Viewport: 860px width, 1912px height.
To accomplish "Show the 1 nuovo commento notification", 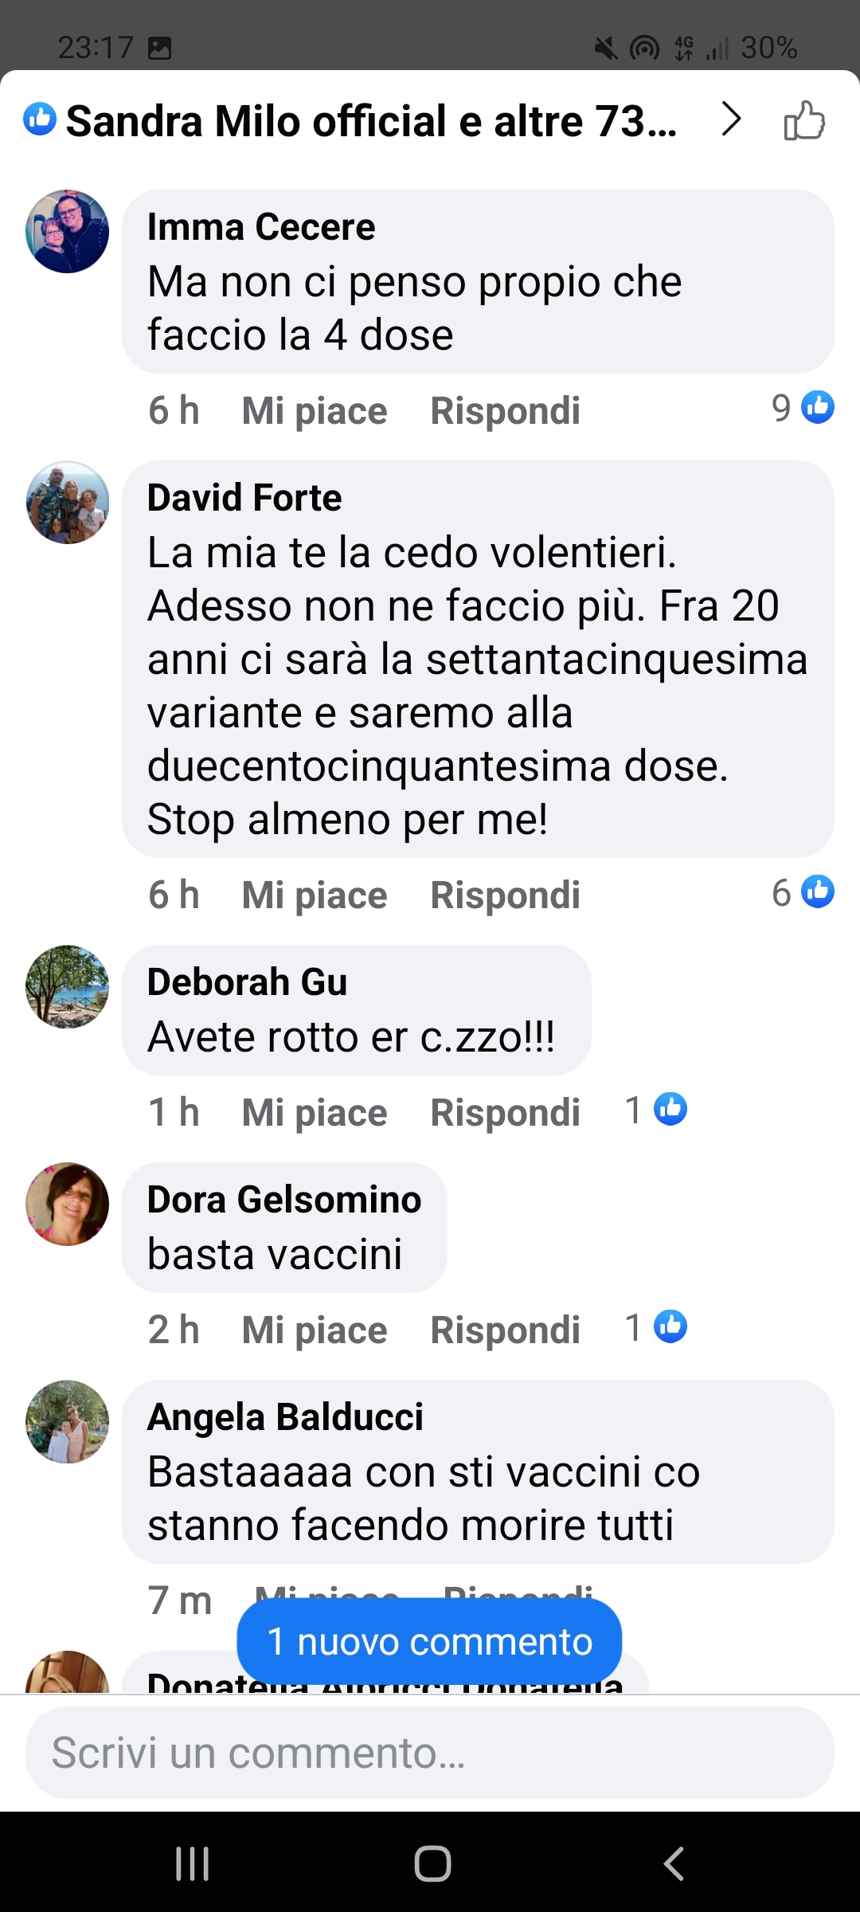I will click(429, 1641).
